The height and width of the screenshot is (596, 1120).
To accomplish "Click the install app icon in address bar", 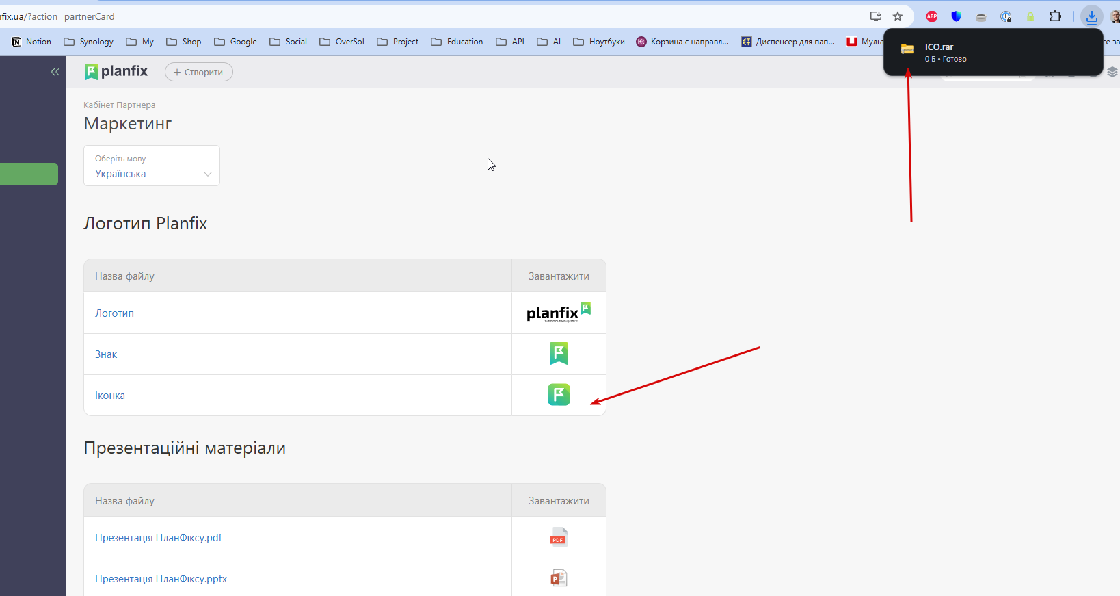I will (875, 16).
